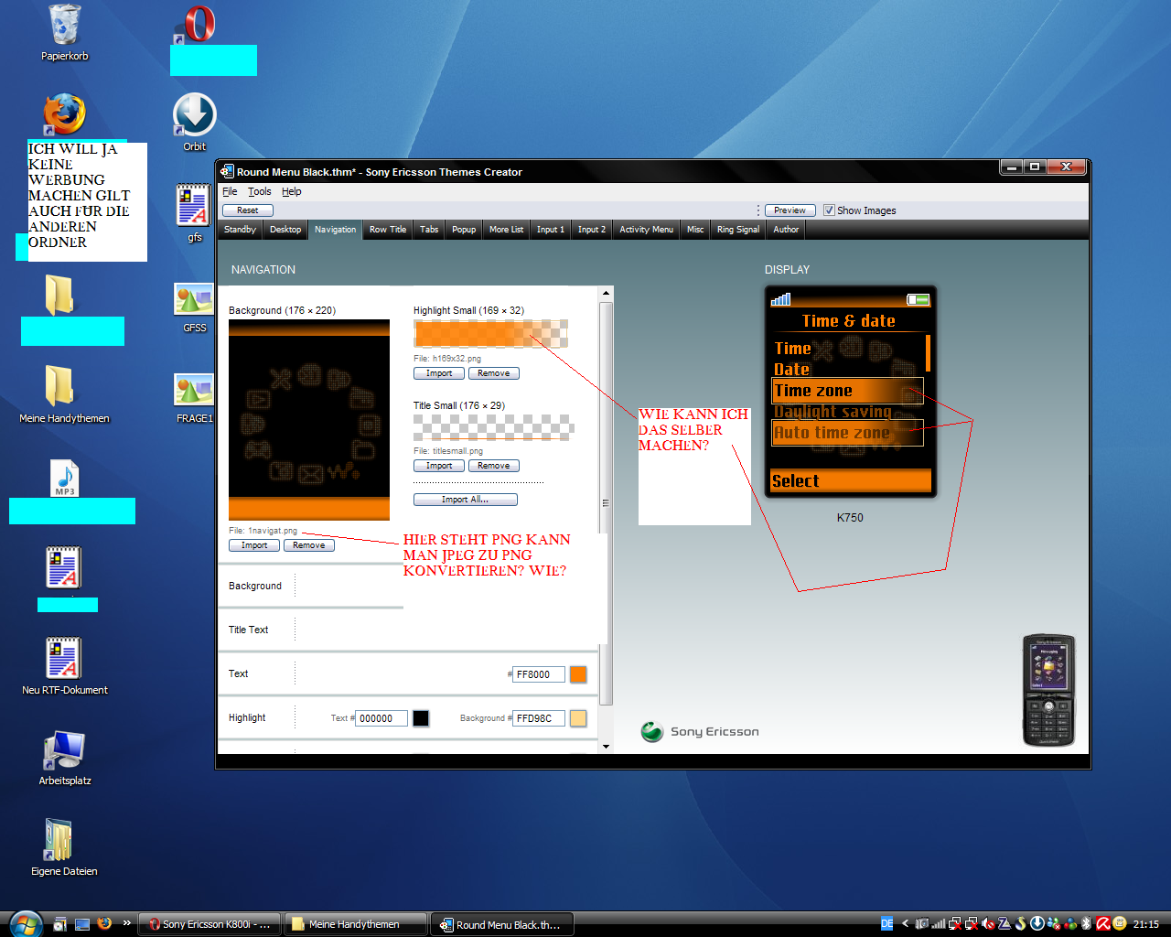
Task: Launch Firefox from the desktop shortcut
Action: [x=64, y=115]
